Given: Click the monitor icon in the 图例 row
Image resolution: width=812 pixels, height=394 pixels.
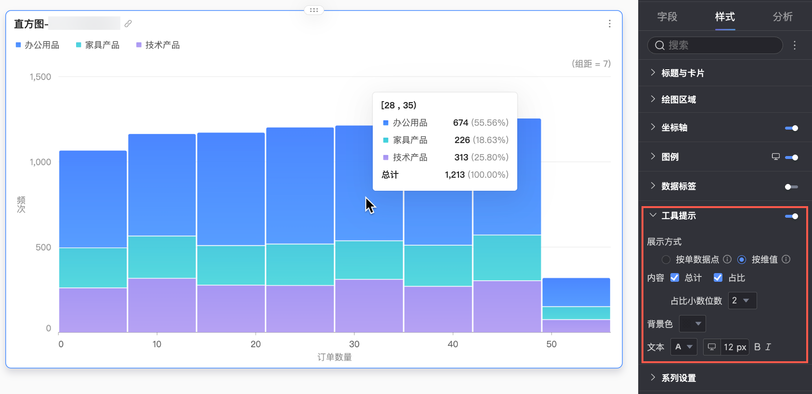Looking at the screenshot, I should click(x=775, y=157).
